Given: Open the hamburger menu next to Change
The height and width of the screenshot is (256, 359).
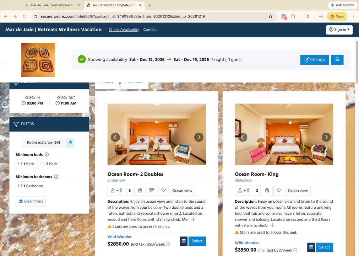Looking at the screenshot, I should pyautogui.click(x=337, y=60).
